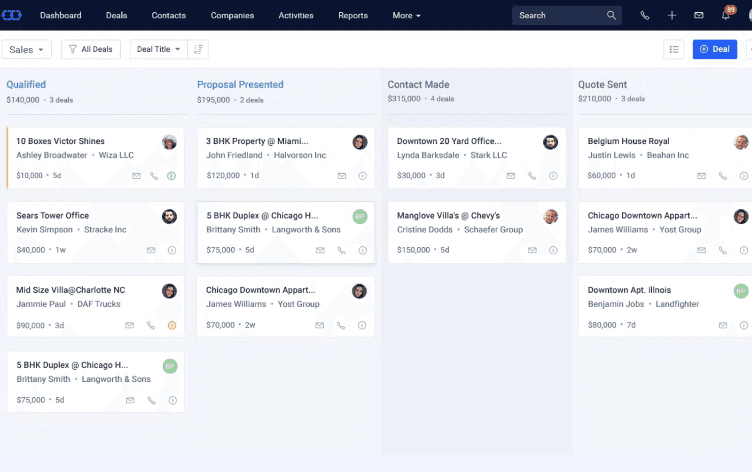Open the Sales pipeline dropdown
The image size is (752, 472).
click(26, 49)
